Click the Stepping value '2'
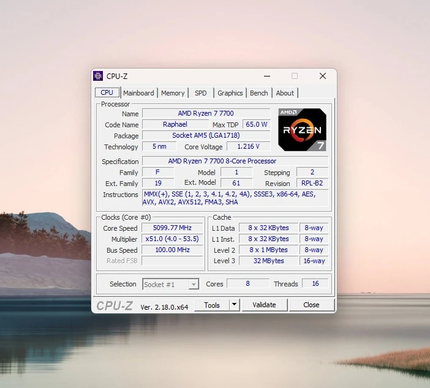 coord(312,172)
